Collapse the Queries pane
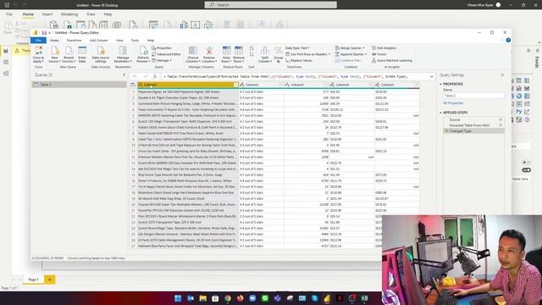Viewport: 542px width, 305px height. [x=124, y=75]
